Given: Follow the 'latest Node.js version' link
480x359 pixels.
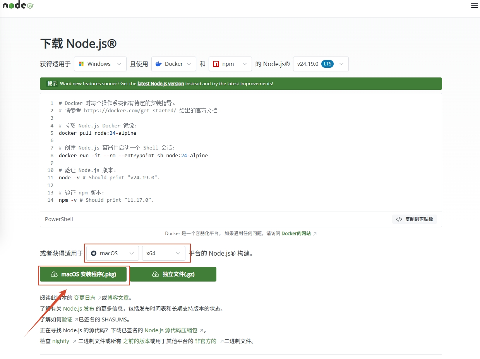Looking at the screenshot, I should point(161,84).
